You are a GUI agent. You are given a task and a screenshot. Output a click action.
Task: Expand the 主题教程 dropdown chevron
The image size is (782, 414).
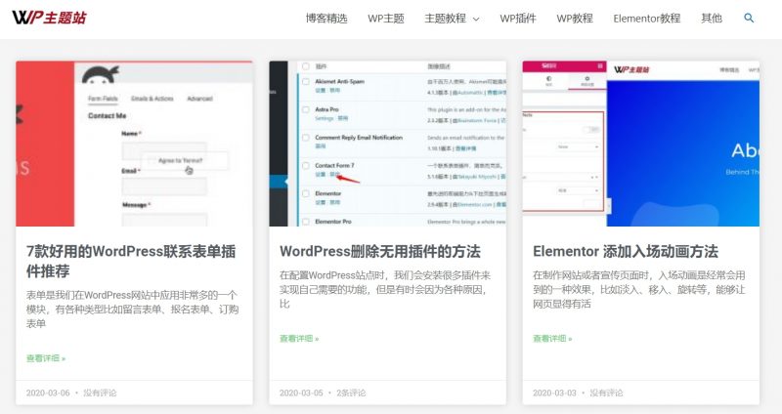click(x=476, y=19)
